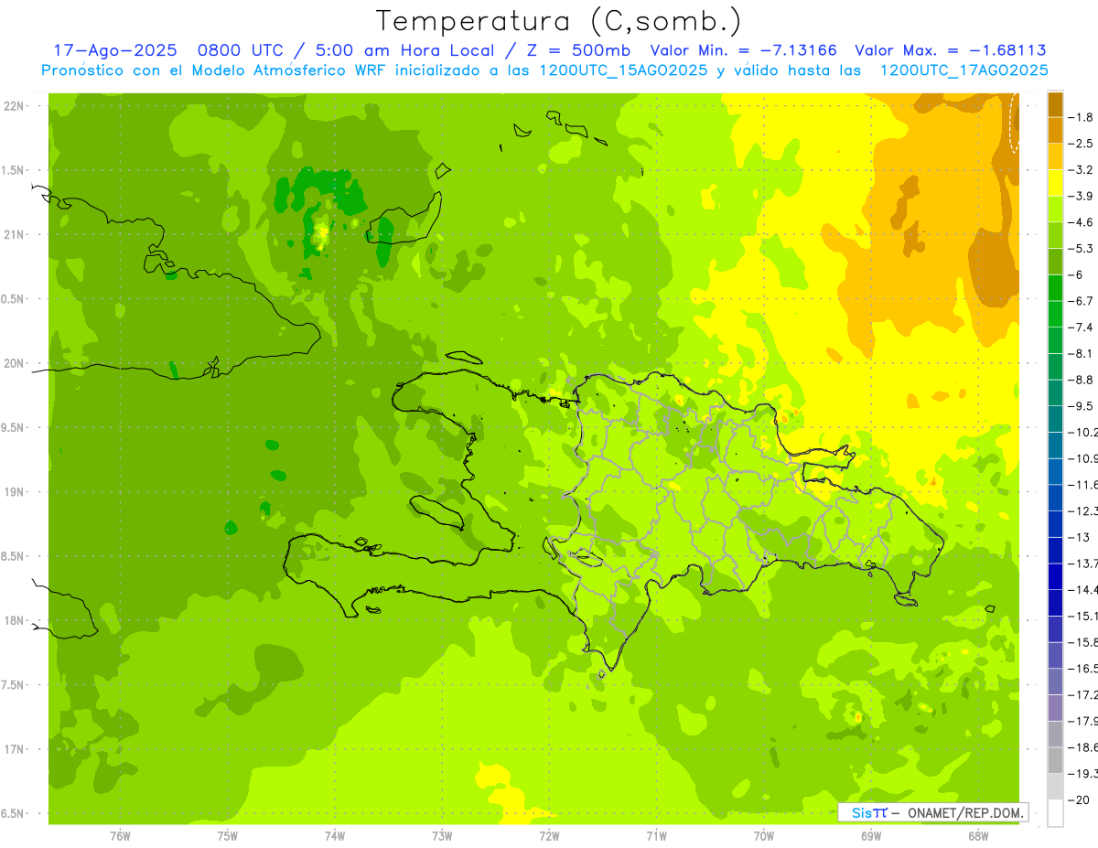Viewport: 1098px width, 848px height.
Task: Click the '-1.8' colorbar value
Action: click(x=1082, y=117)
